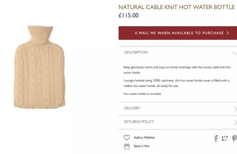Open the cable knit hot water bottle image
This screenshot has height=154, width=237.
click(x=40, y=67)
